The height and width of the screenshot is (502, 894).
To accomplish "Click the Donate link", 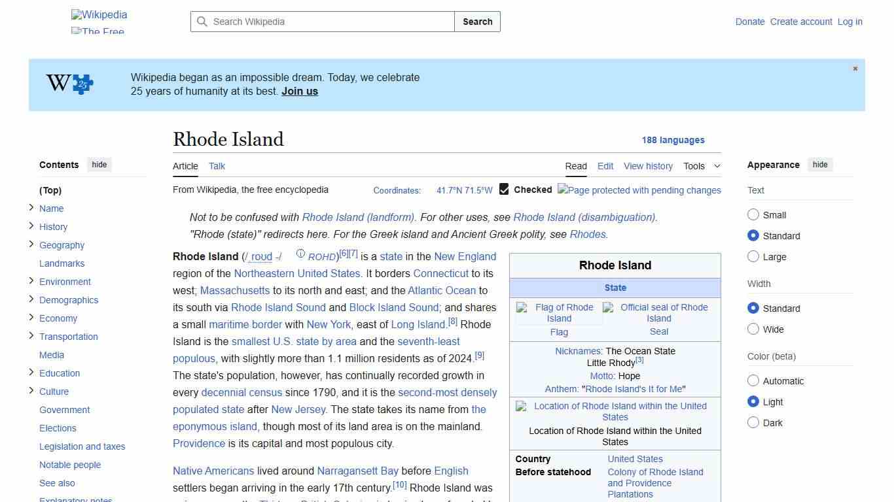I will point(750,22).
